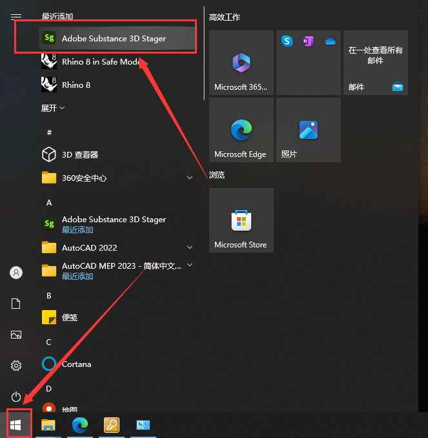This screenshot has height=438, width=428.
Task: Open Microsoft Edge from the taskbar
Action: [x=80, y=425]
